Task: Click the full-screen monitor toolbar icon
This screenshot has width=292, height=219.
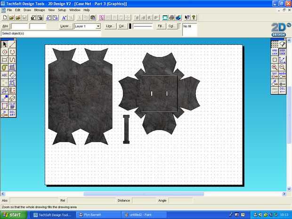Action: (x=165, y=17)
